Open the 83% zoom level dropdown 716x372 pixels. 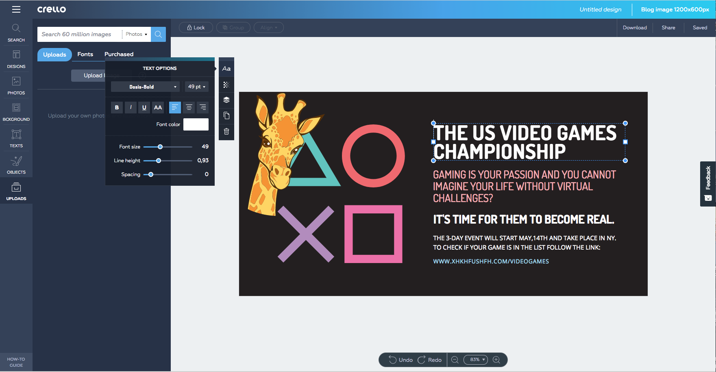[475, 360]
